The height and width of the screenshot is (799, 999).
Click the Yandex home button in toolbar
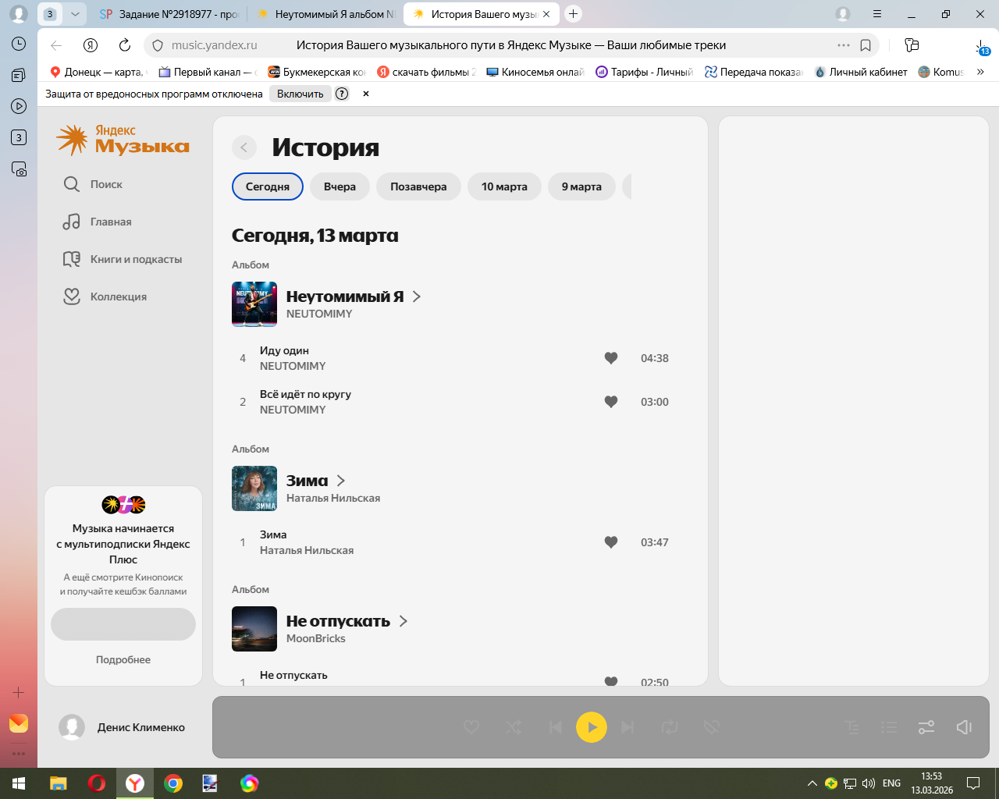click(91, 45)
